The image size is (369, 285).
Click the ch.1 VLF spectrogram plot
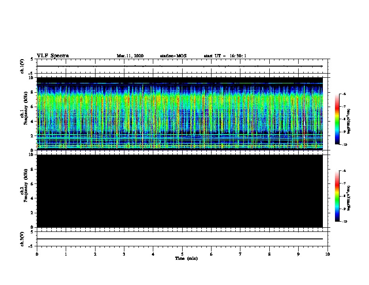click(180, 114)
